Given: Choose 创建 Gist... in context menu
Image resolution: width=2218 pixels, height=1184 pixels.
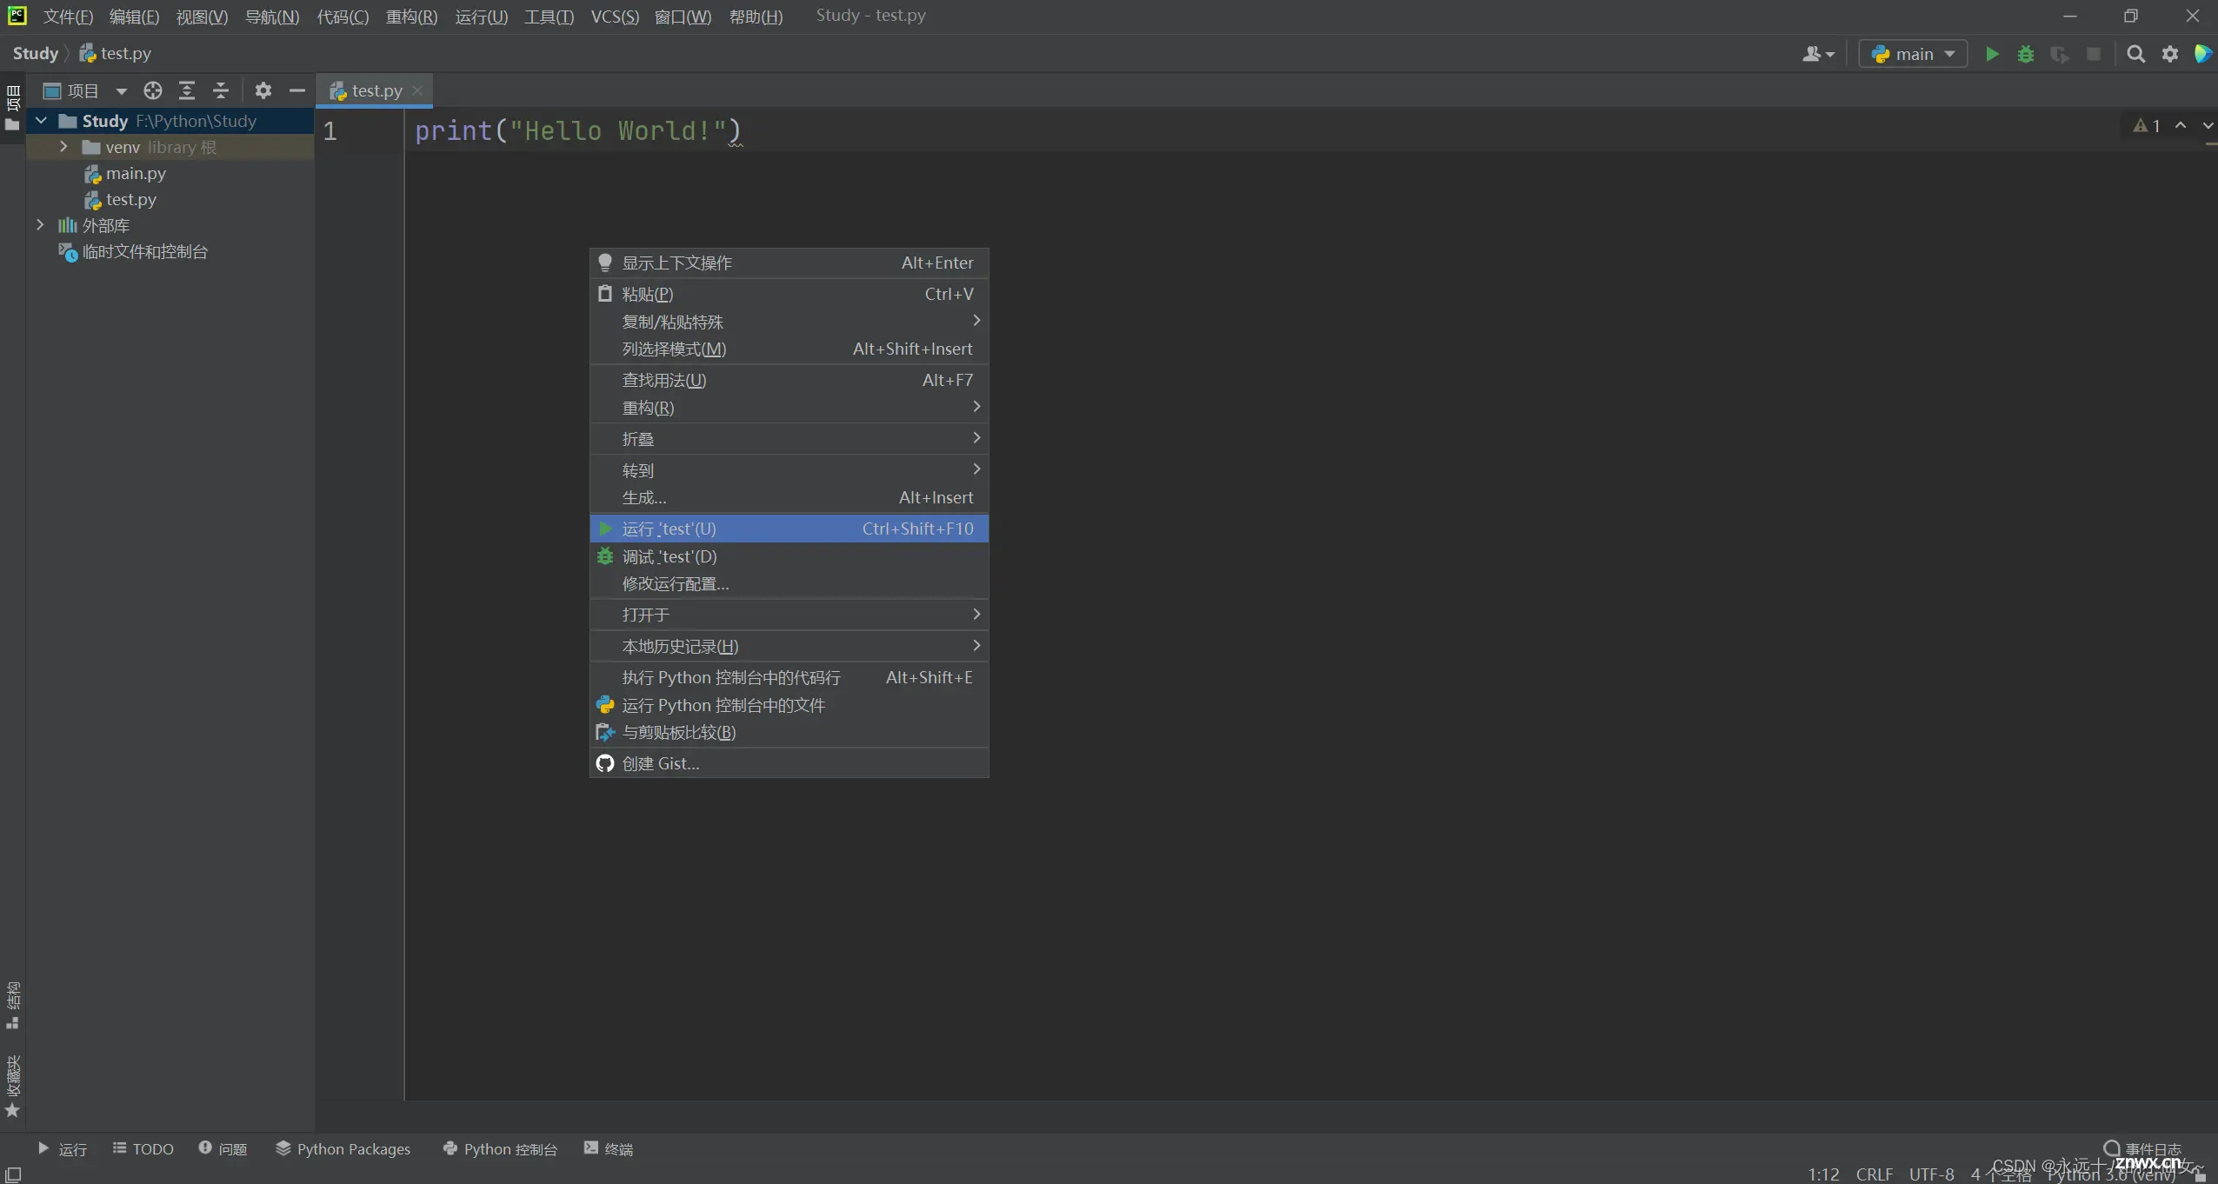Looking at the screenshot, I should [789, 763].
